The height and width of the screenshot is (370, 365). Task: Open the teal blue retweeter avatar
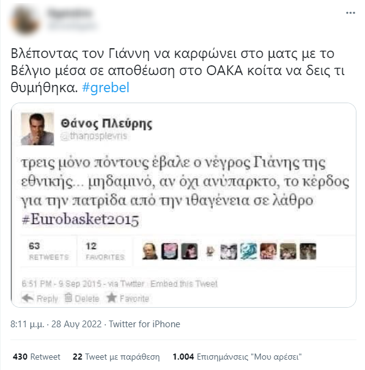[249, 252]
